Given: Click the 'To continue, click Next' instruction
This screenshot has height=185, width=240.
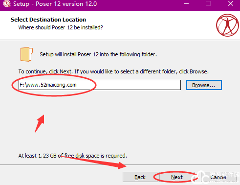Looking at the screenshot, I should point(113,71).
